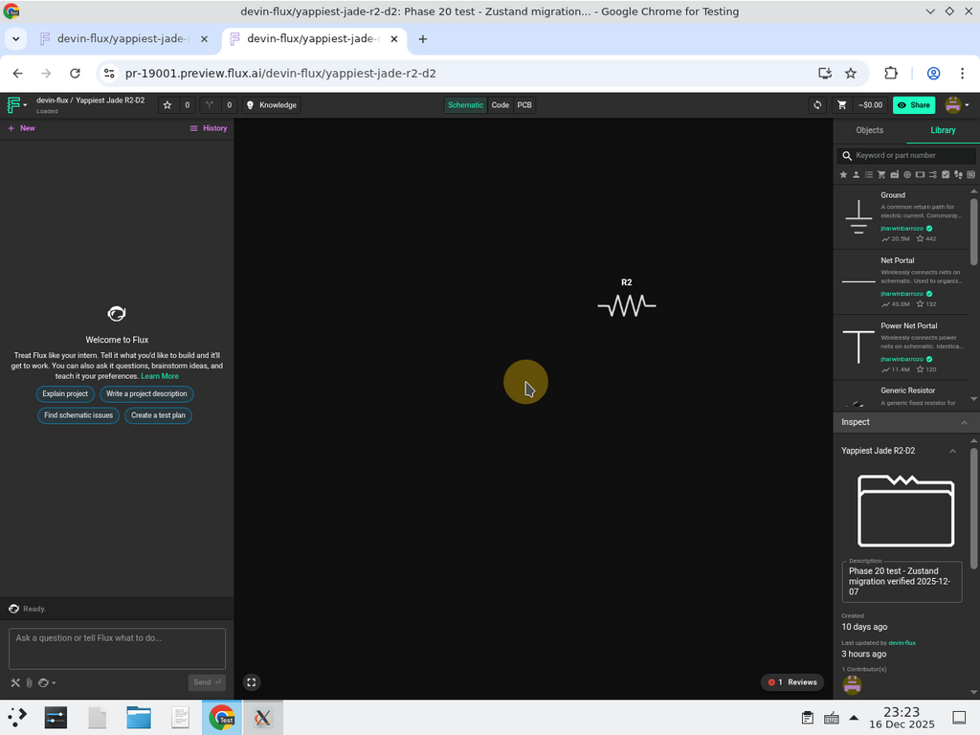
Task: Open the user avatar account dropdown
Action: (x=957, y=105)
